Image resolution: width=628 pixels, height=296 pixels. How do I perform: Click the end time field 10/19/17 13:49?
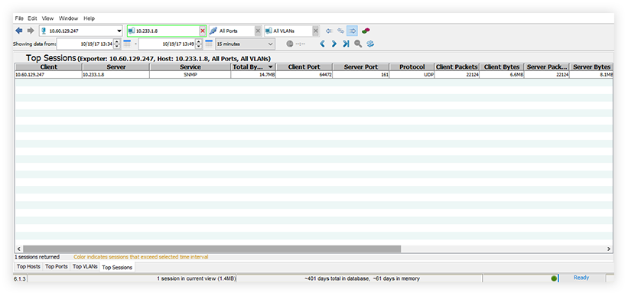click(167, 44)
